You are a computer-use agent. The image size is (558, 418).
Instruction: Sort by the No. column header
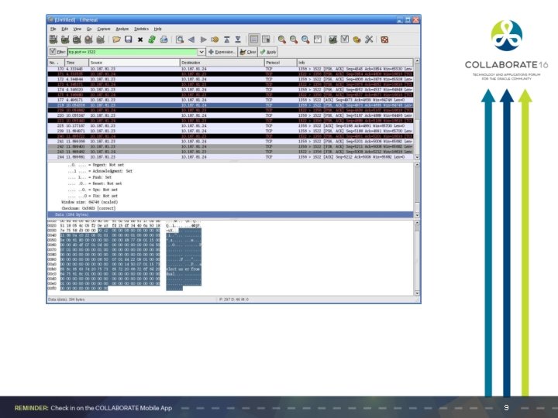coord(57,63)
